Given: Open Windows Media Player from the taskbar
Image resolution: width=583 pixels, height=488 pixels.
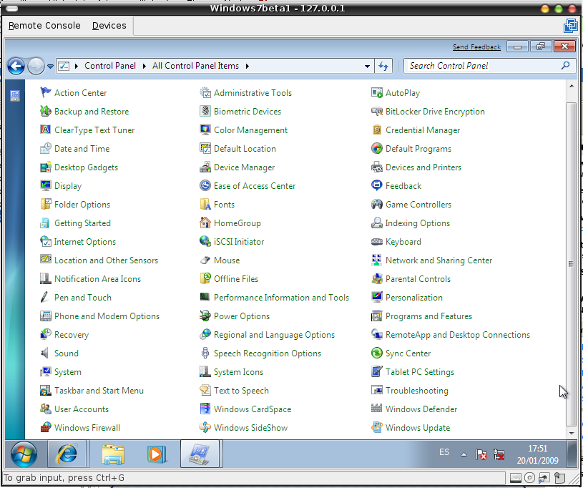Looking at the screenshot, I should pyautogui.click(x=156, y=454).
